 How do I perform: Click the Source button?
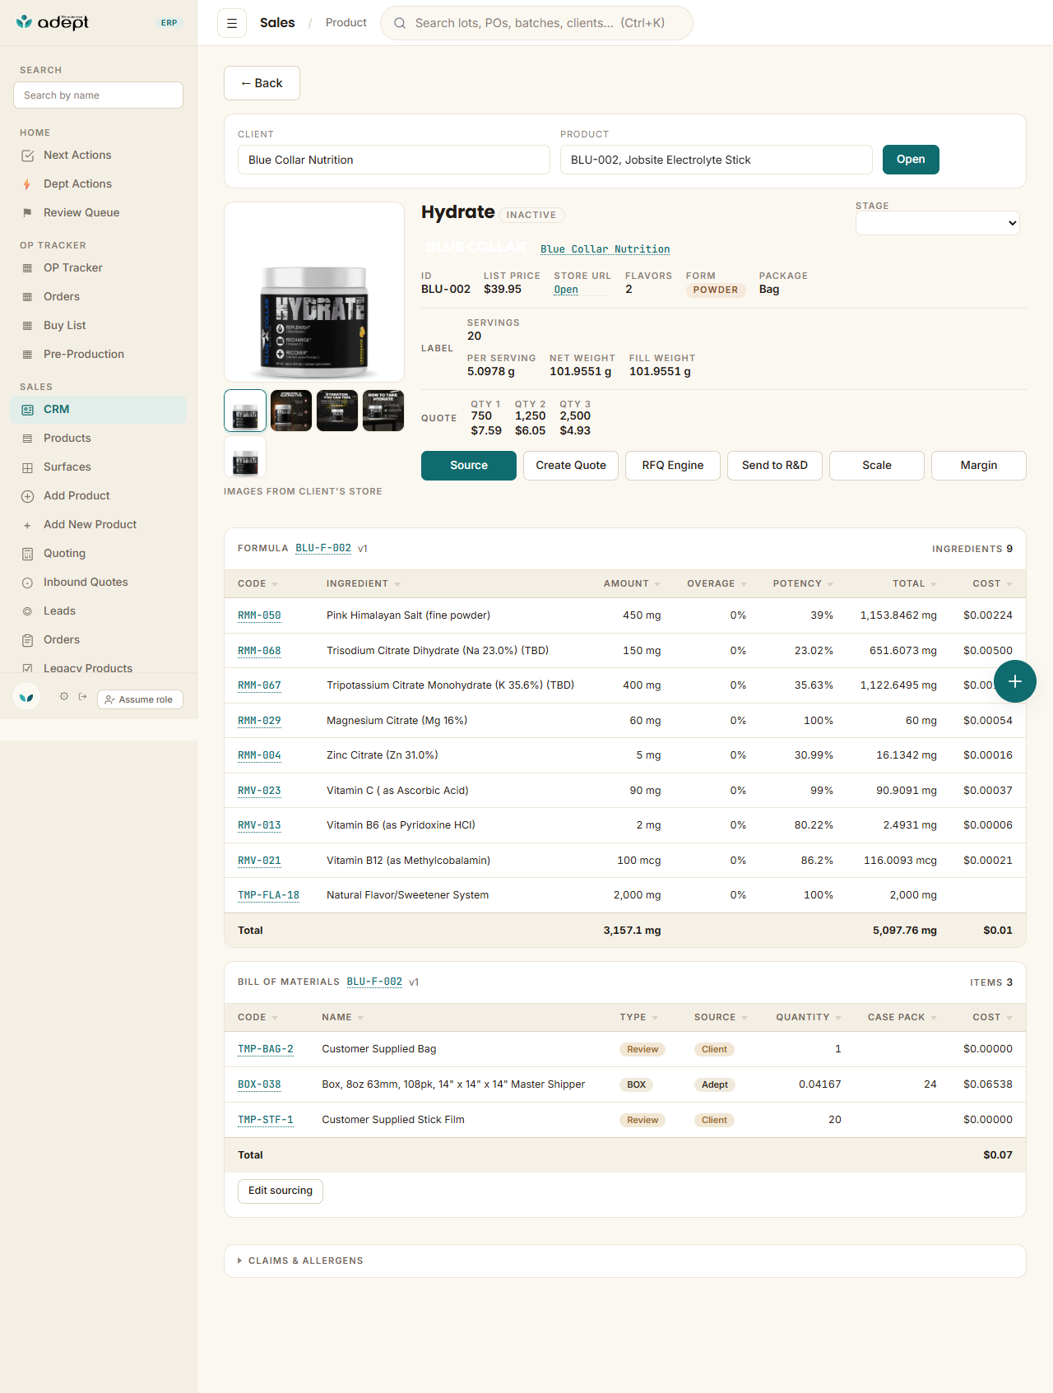click(x=469, y=466)
